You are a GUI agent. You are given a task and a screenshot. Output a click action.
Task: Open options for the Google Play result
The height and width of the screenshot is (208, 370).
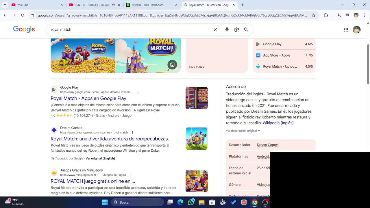click(138, 92)
